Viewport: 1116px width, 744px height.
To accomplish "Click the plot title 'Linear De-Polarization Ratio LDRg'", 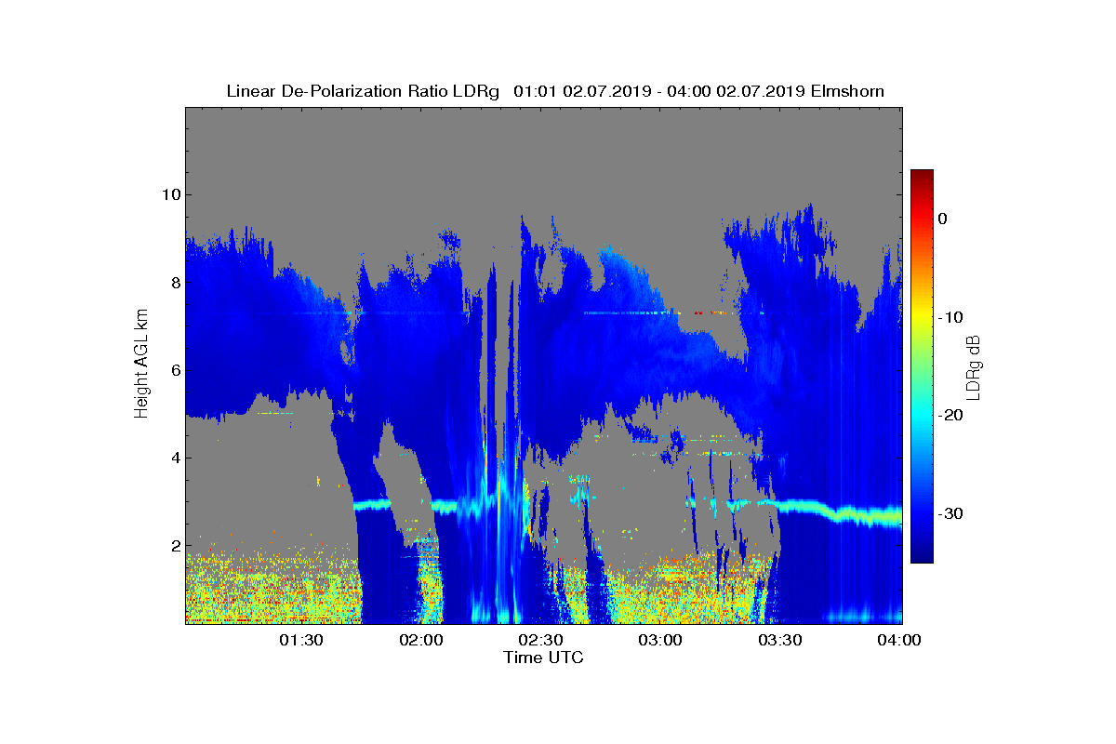I will (x=365, y=91).
